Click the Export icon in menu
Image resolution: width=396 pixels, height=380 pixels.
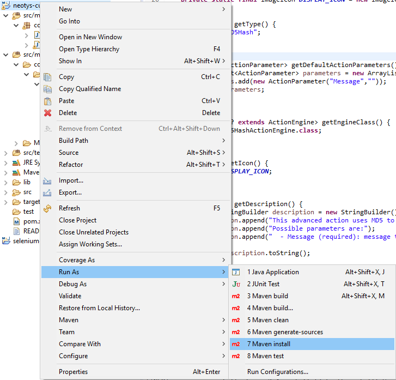click(x=48, y=192)
